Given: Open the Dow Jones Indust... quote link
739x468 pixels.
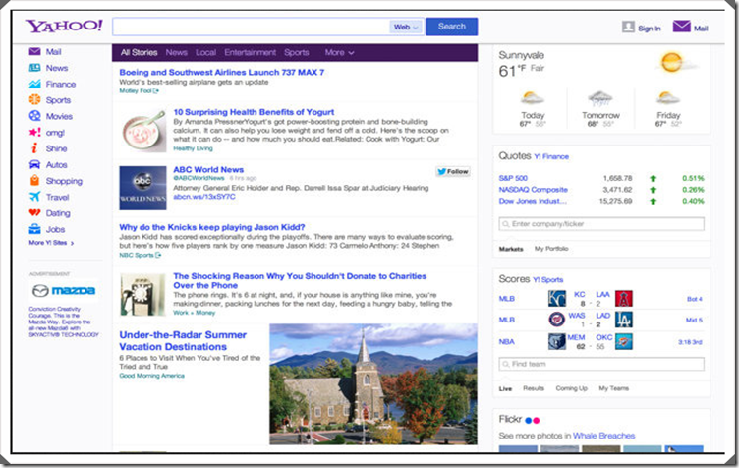Looking at the screenshot, I should click(533, 201).
